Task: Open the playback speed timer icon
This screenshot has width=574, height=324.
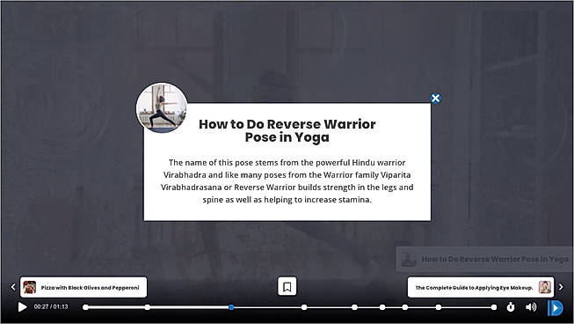Action: coord(511,307)
